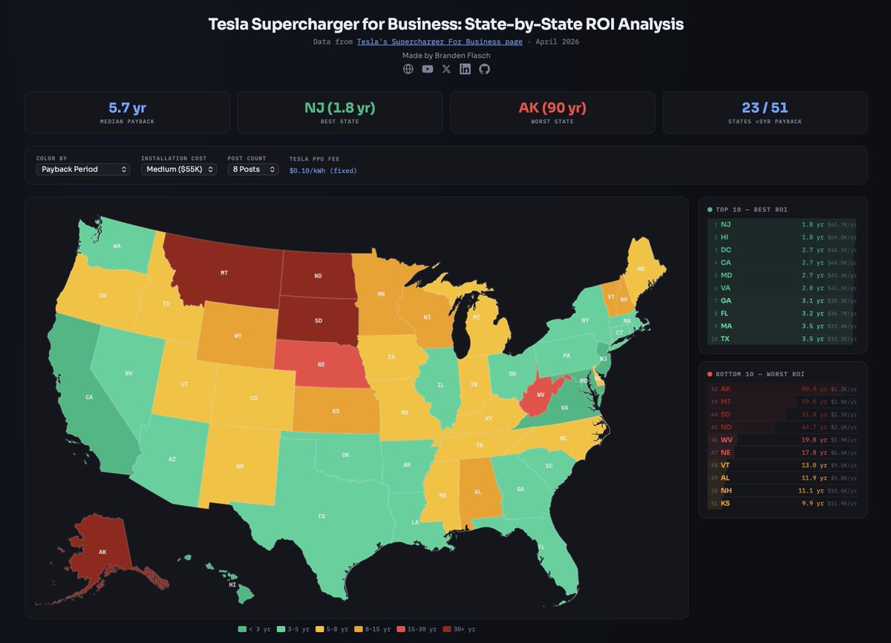Screen dimensions: 891x643
Task: Select the NE row in Bottom 10 list
Action: tap(783, 452)
